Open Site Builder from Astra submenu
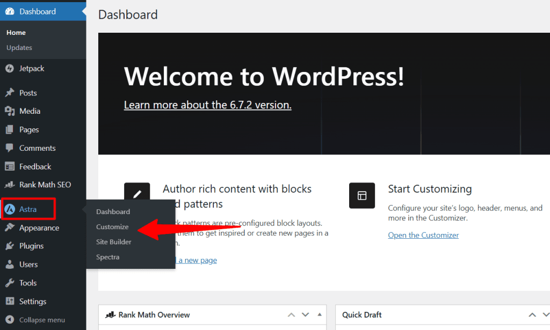Screen dimensions: 550x330 (x=114, y=242)
